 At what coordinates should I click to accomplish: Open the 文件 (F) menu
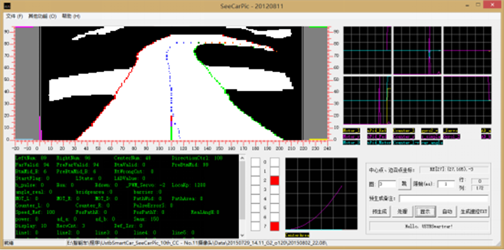14,16
